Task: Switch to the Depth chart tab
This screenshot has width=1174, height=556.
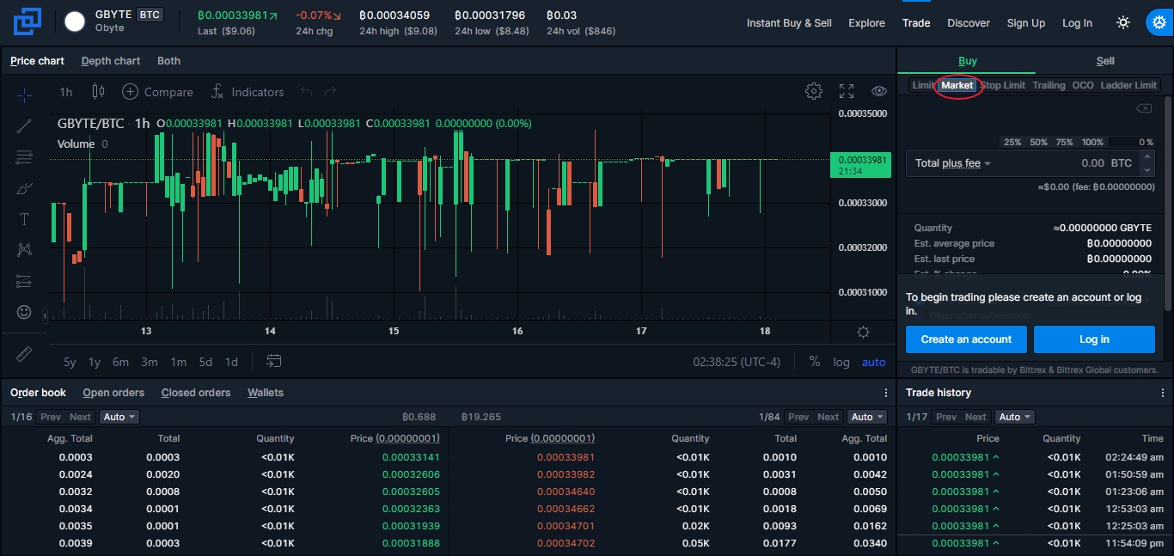Action: 111,61
